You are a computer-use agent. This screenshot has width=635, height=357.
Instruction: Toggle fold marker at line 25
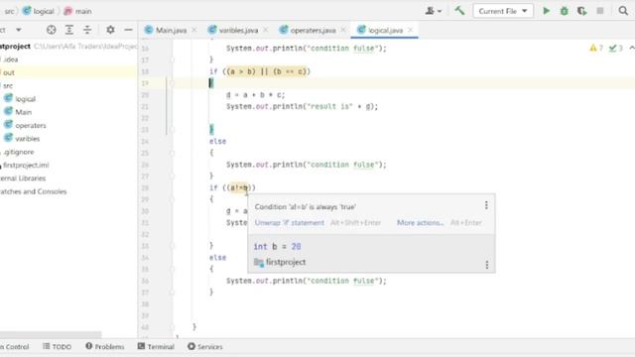172,153
